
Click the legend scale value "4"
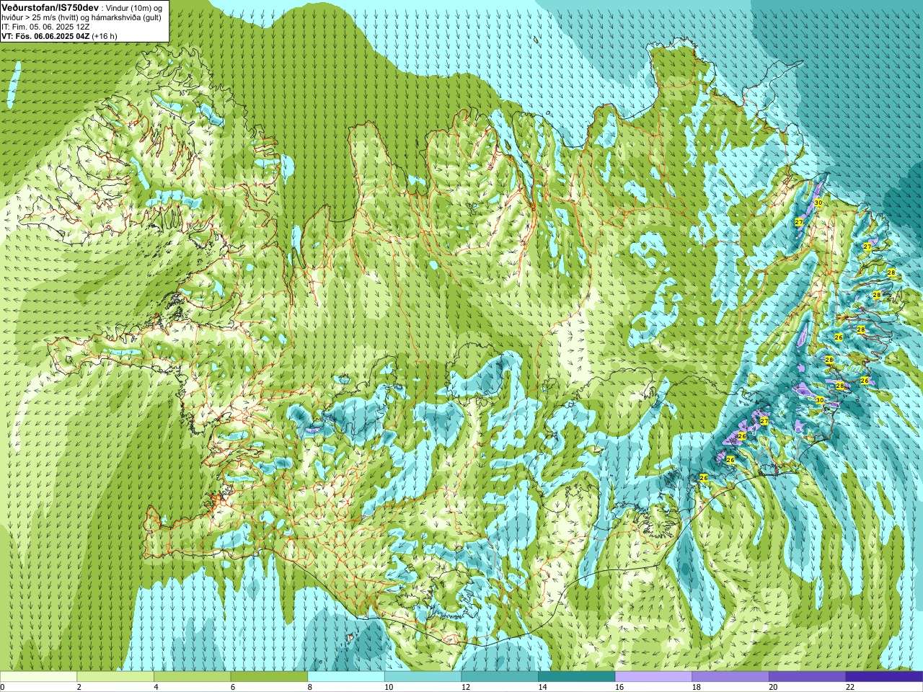tap(156, 687)
